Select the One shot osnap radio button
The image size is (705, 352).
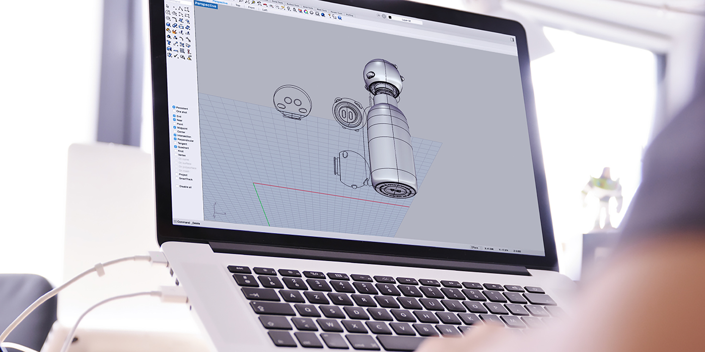[x=174, y=111]
